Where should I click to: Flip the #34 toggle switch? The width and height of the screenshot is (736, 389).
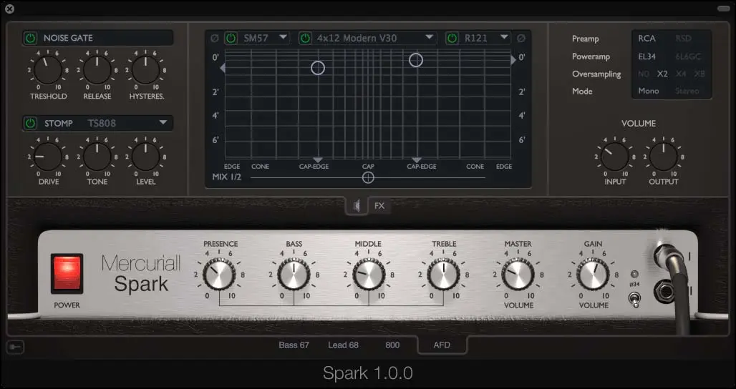pos(635,299)
